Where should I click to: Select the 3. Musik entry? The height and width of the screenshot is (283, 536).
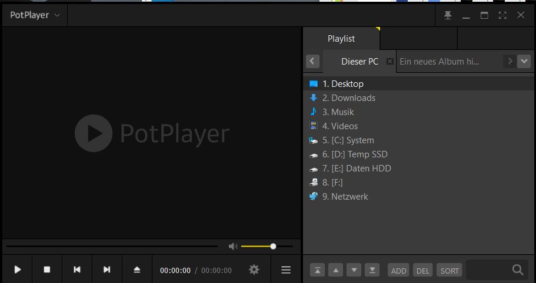[x=419, y=112]
